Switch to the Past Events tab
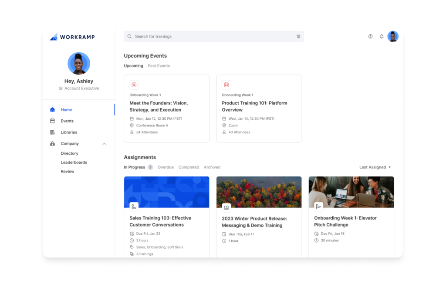 (x=159, y=66)
